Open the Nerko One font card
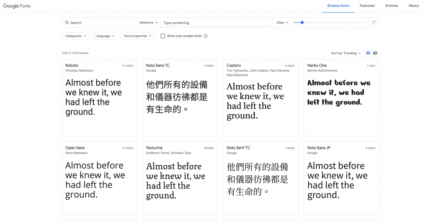Screen dimensions: 430x224 (x=341, y=98)
